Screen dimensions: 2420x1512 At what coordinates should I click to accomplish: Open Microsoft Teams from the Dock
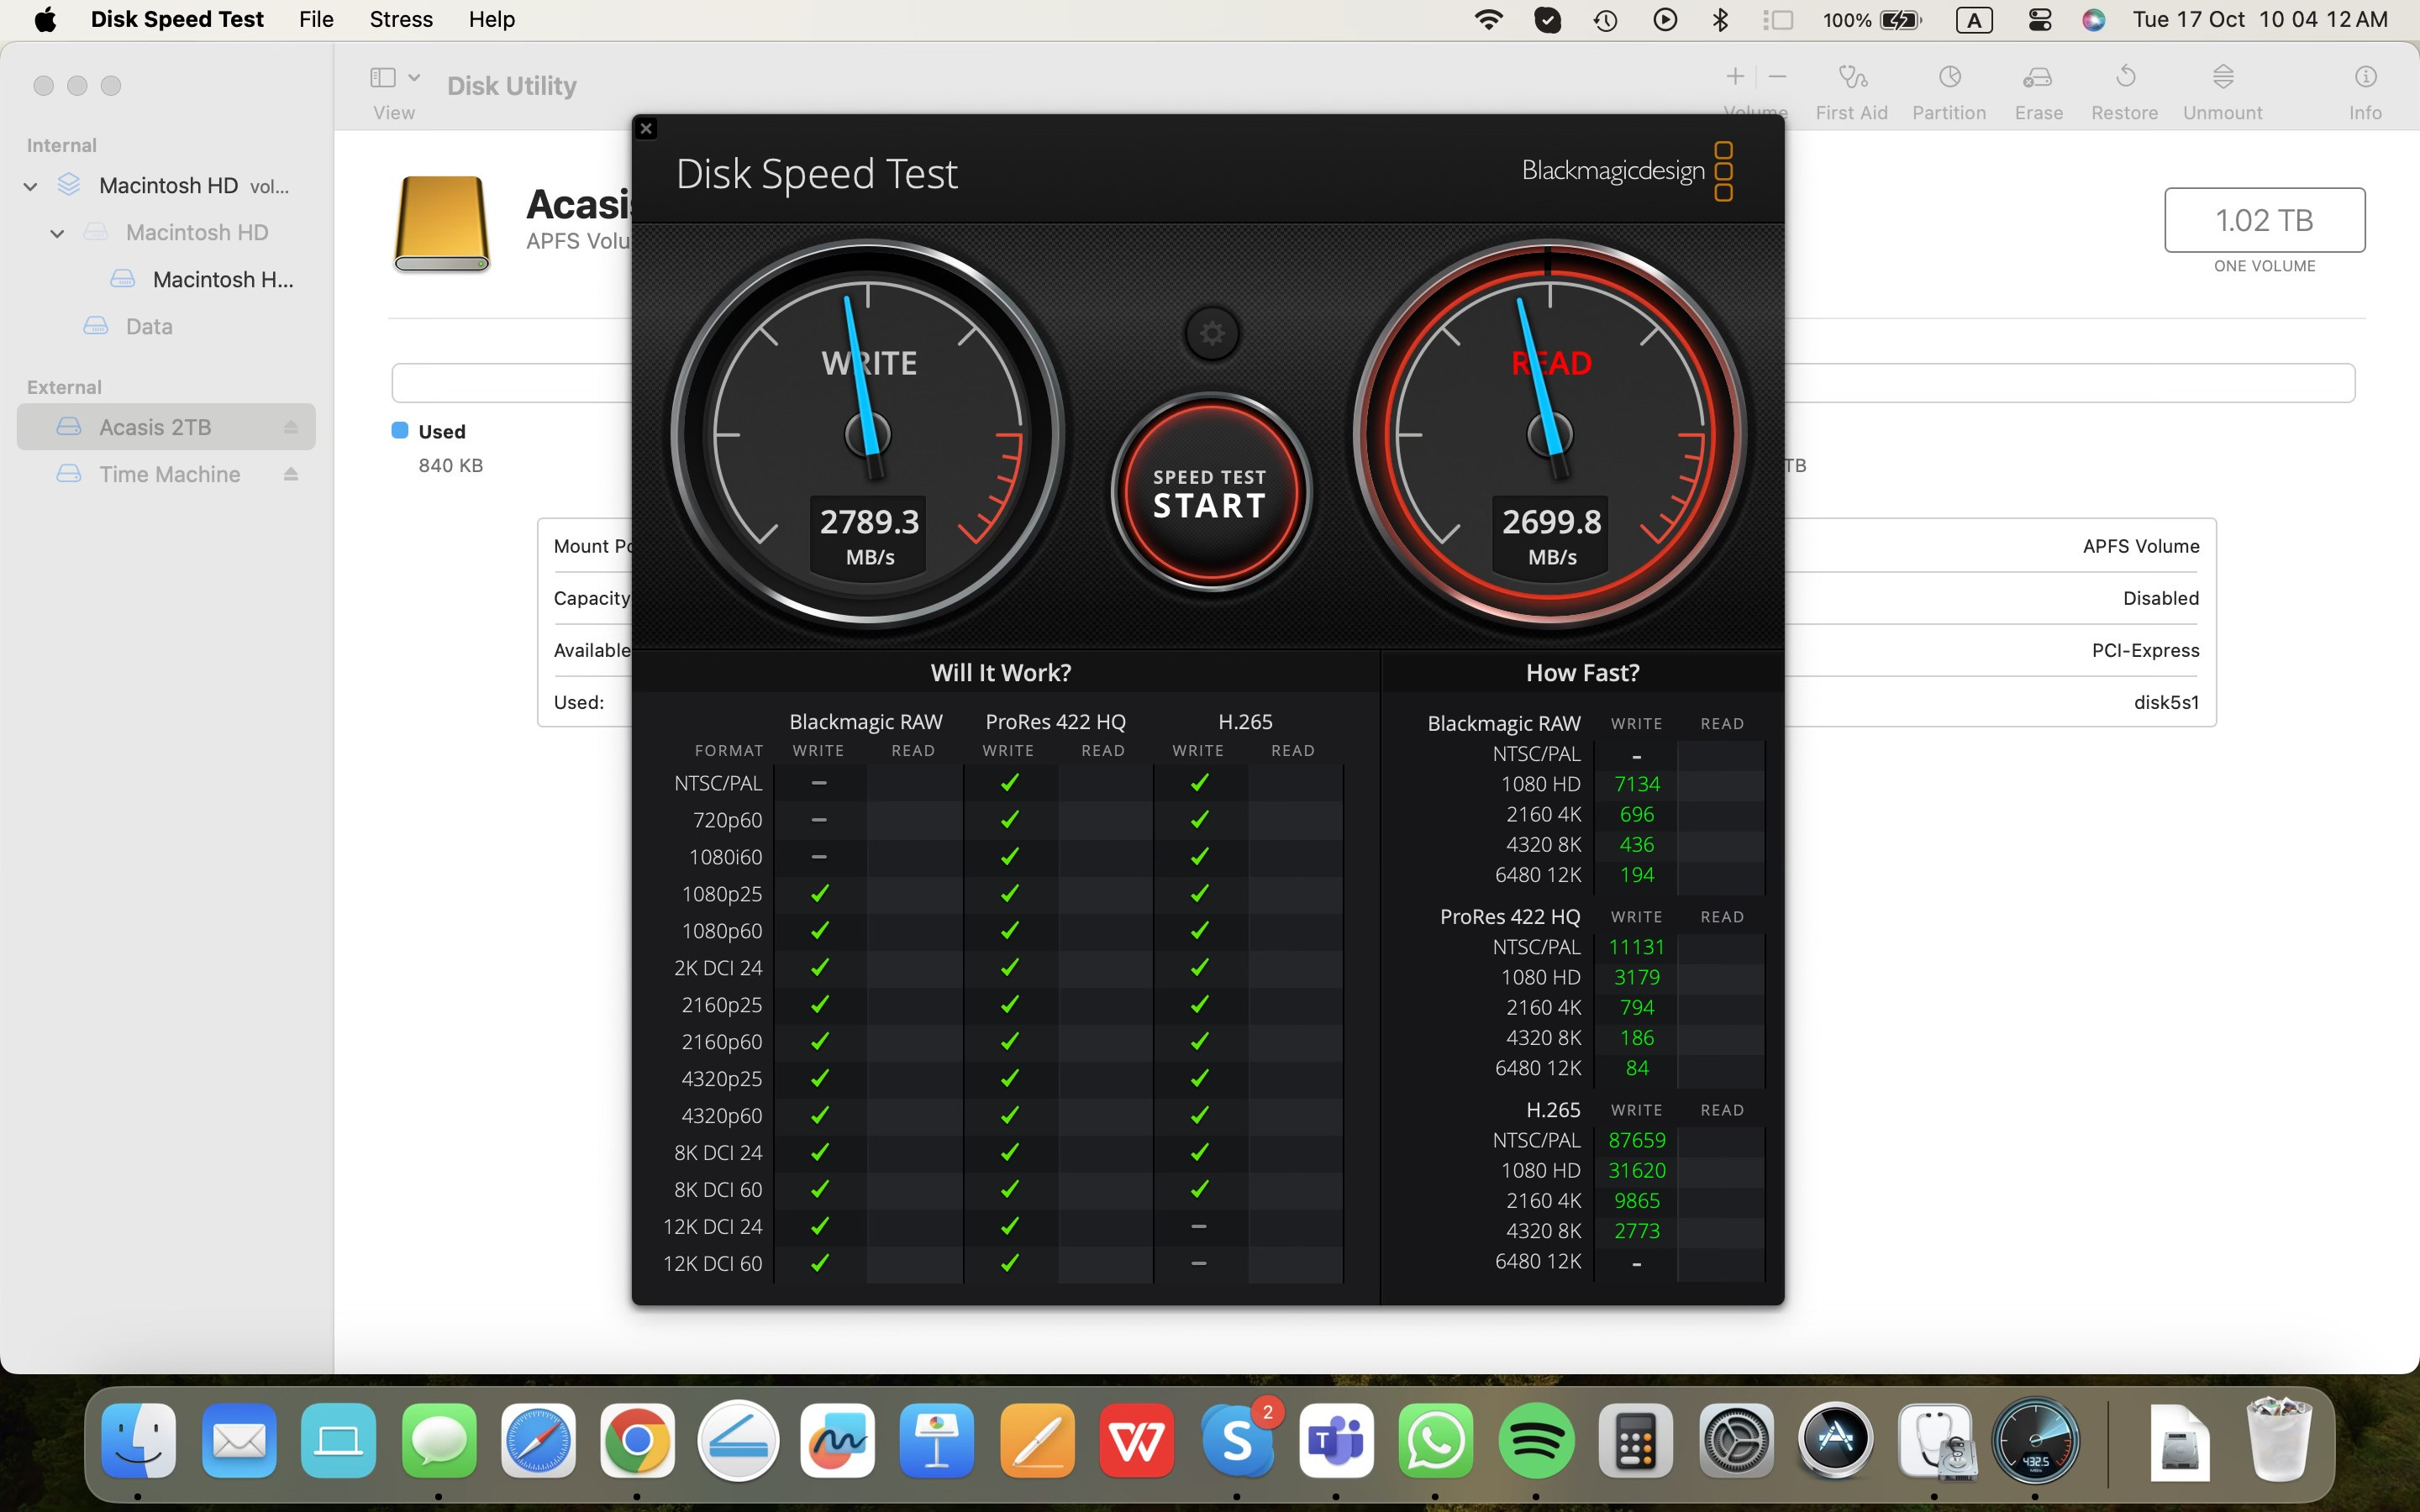pyautogui.click(x=1337, y=1441)
